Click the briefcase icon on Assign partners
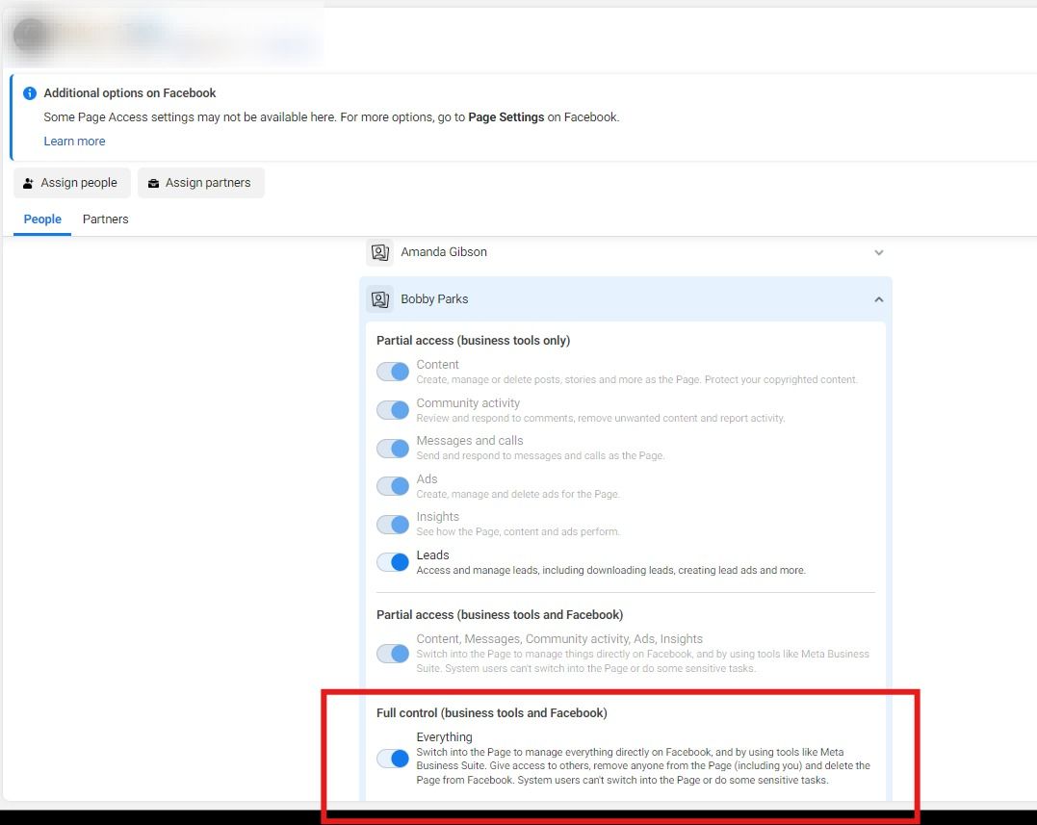This screenshot has width=1037, height=825. tap(153, 183)
